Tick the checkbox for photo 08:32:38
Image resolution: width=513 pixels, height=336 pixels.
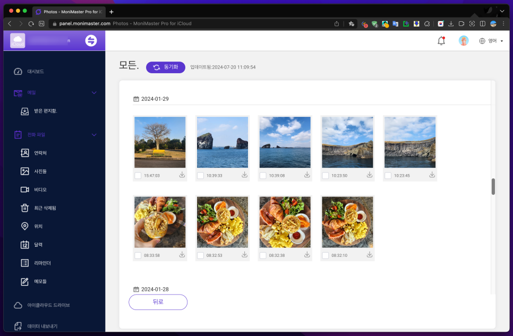263,255
